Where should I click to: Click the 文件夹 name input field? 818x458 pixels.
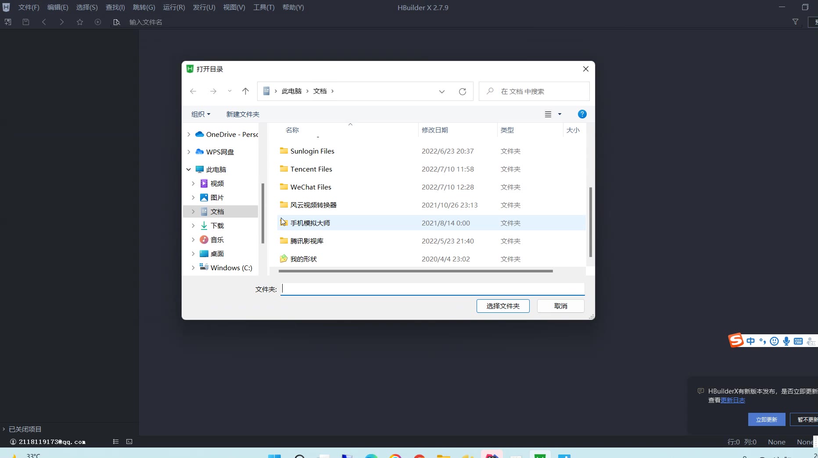pos(433,289)
